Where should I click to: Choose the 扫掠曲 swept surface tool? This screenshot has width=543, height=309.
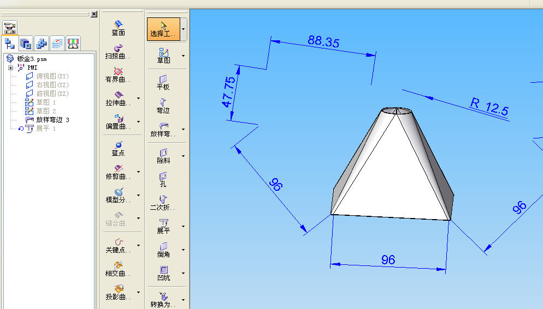tap(118, 51)
